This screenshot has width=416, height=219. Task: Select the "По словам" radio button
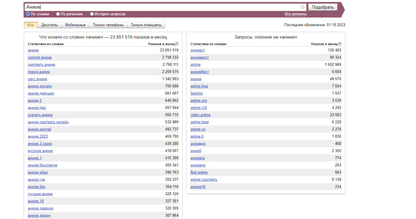[x=28, y=14]
